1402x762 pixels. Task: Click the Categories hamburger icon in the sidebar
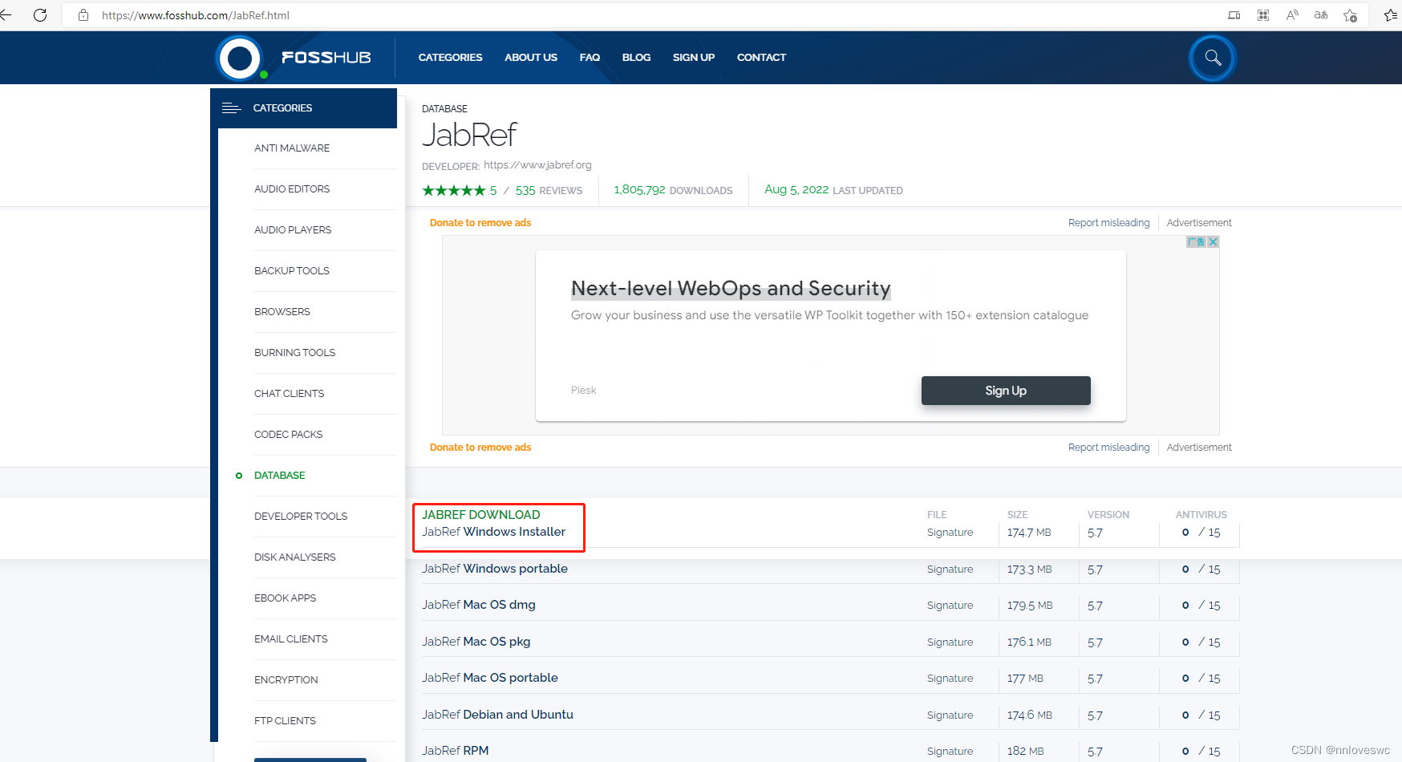tap(231, 108)
